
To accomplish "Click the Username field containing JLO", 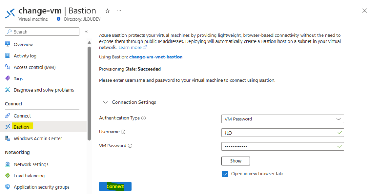I will 283,133.
